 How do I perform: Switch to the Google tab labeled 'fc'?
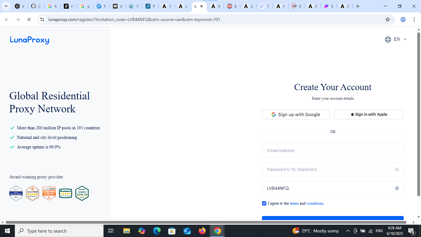52,6
